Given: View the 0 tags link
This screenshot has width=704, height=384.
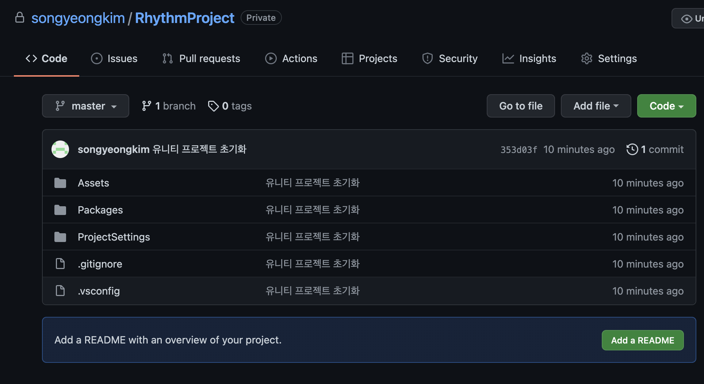Looking at the screenshot, I should [x=230, y=106].
